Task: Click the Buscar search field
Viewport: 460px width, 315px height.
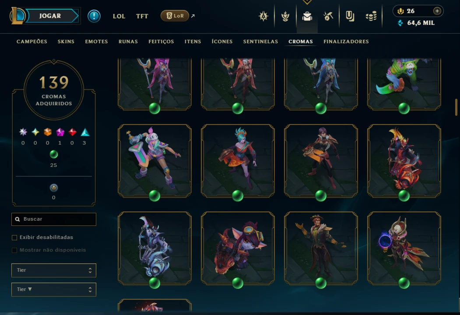Action: pyautogui.click(x=54, y=219)
